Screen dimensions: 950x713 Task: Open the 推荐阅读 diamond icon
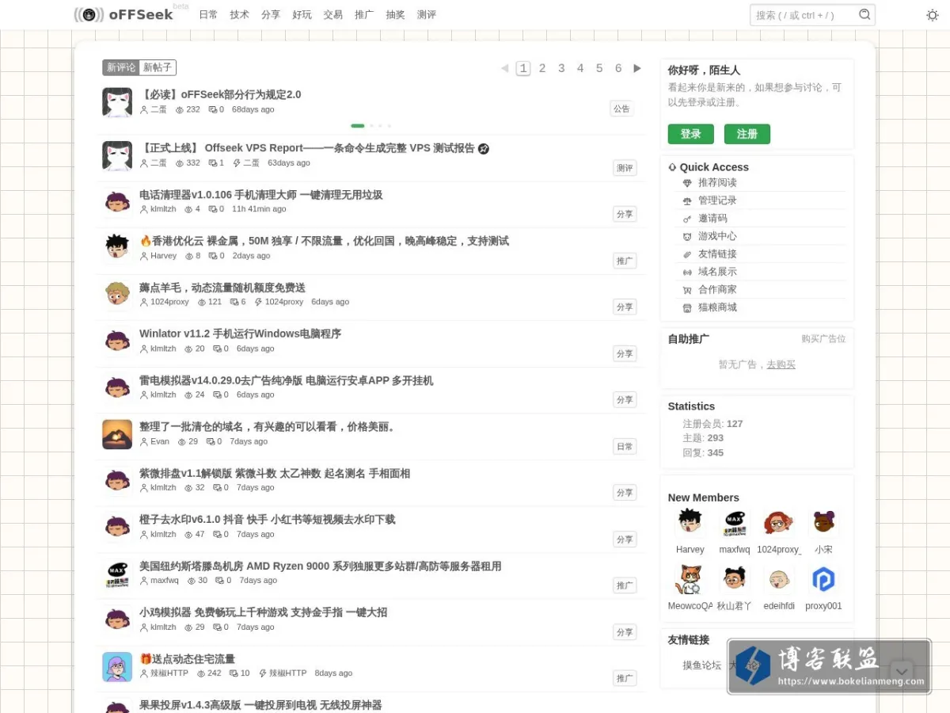coord(687,183)
